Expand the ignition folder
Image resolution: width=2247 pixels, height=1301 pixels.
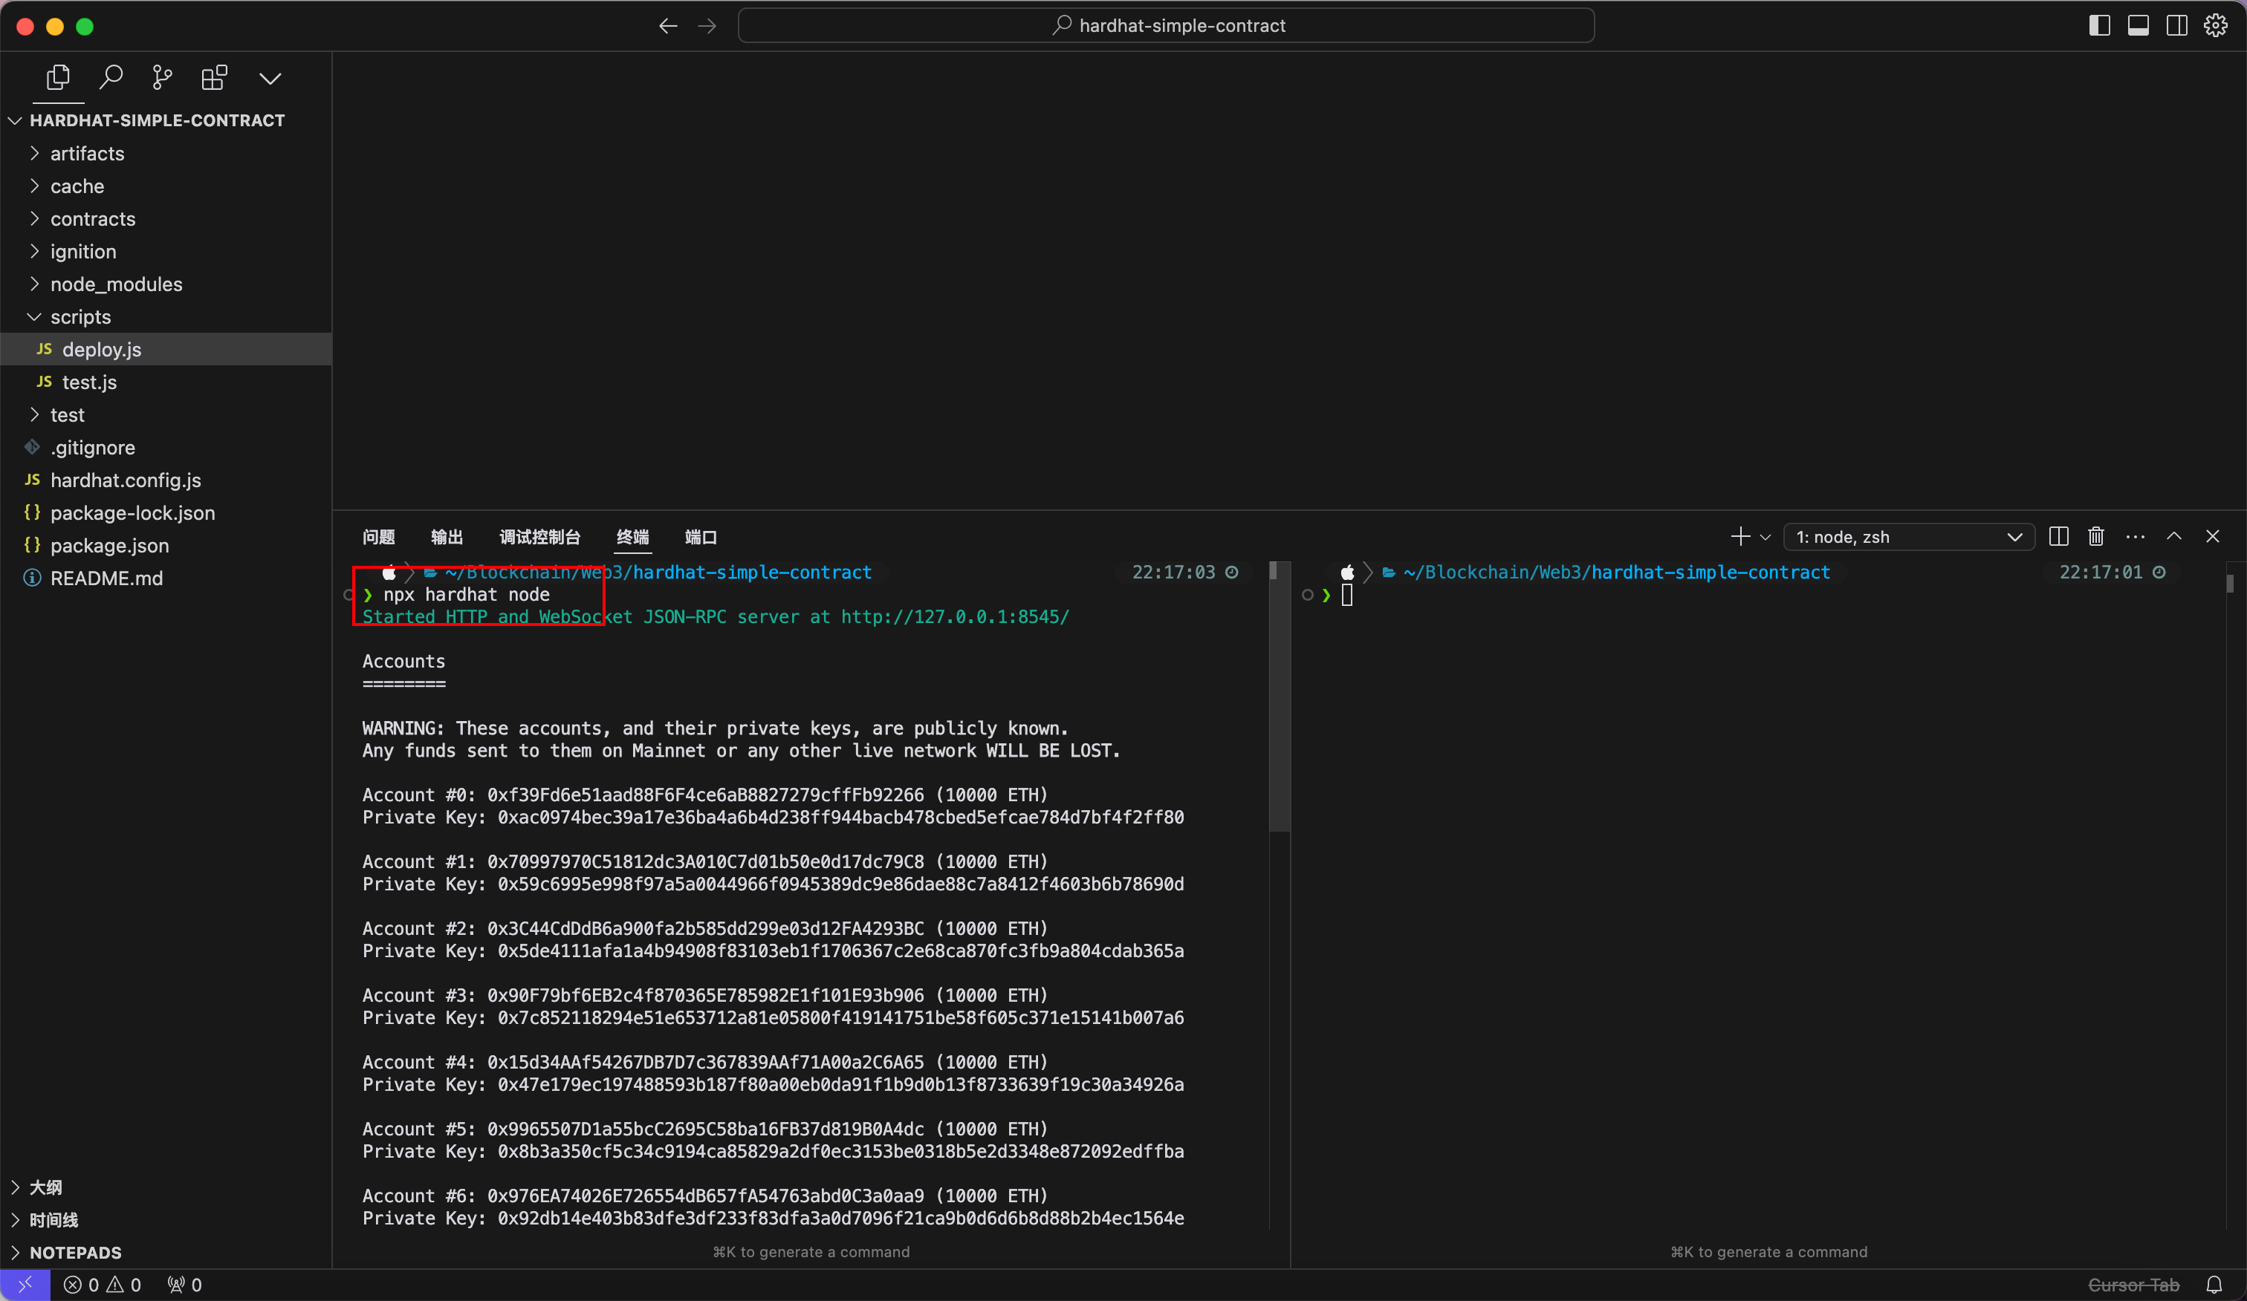click(x=166, y=251)
